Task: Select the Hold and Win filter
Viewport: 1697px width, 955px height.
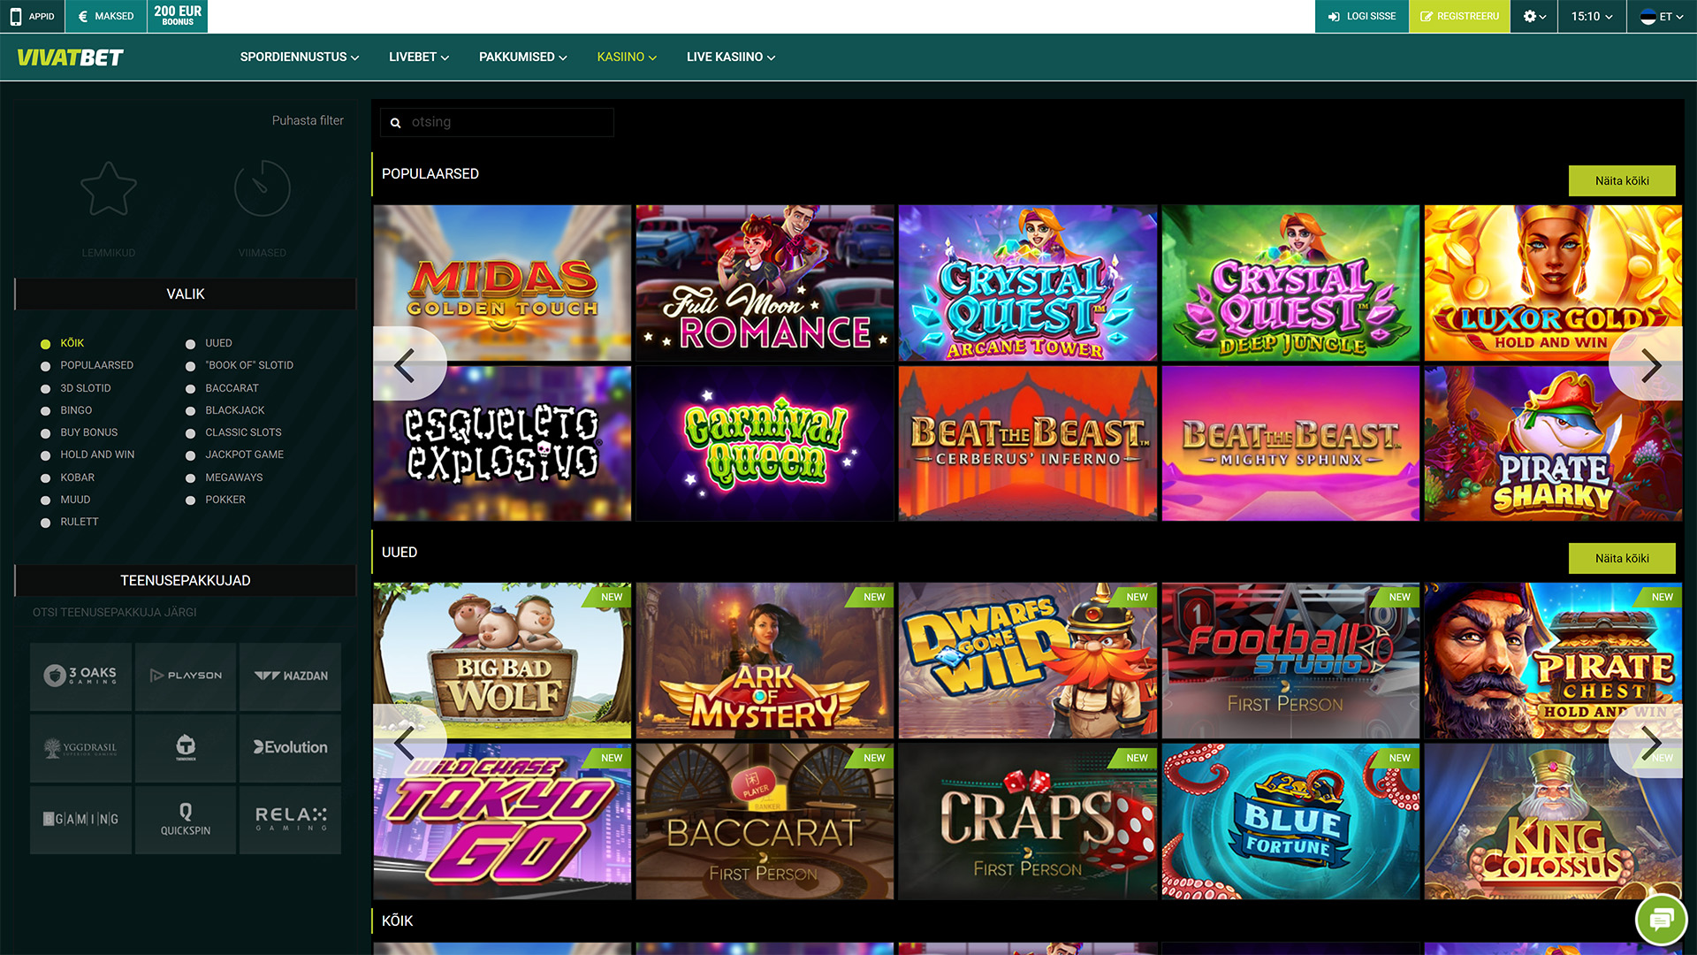Action: click(88, 455)
